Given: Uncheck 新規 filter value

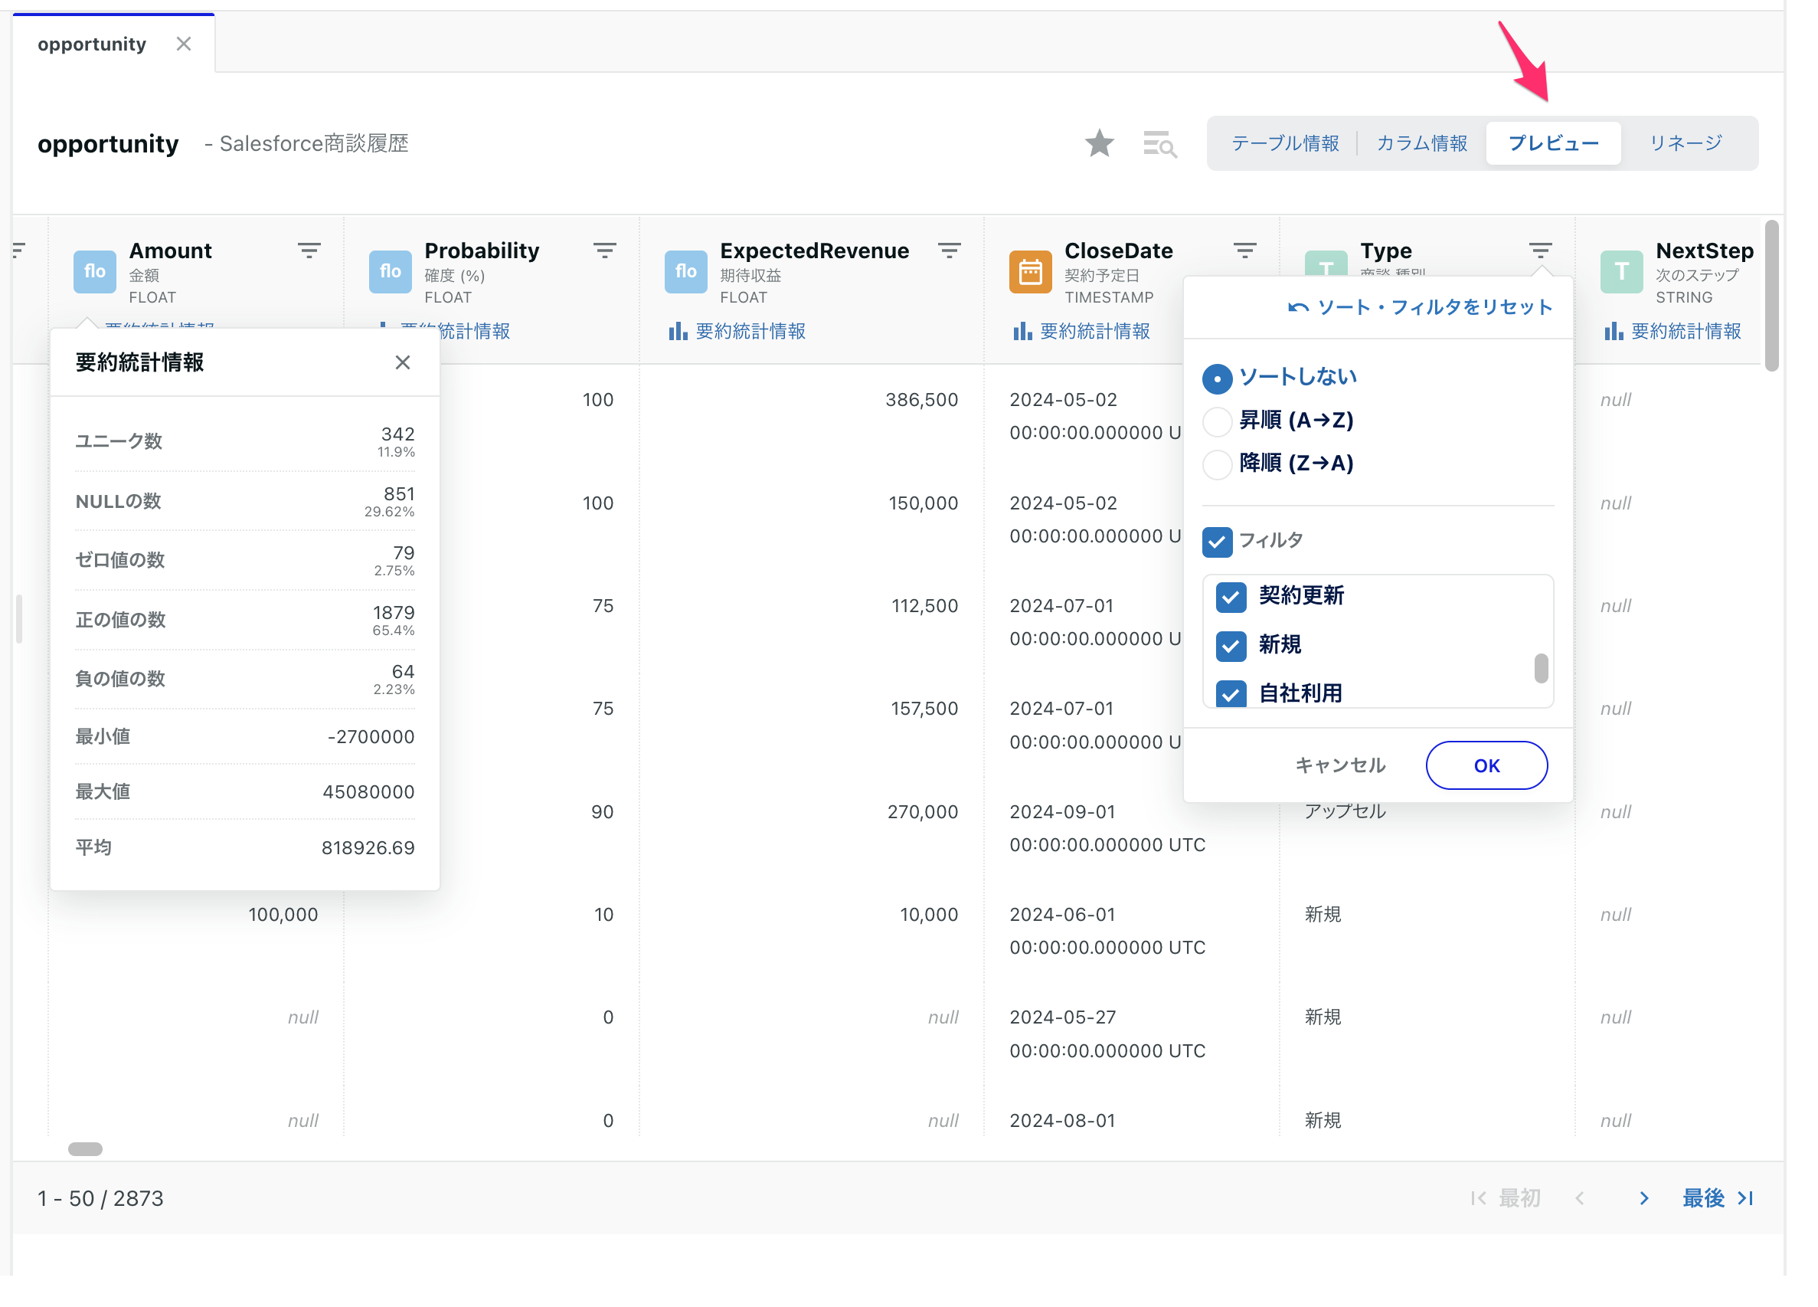Looking at the screenshot, I should (x=1231, y=646).
